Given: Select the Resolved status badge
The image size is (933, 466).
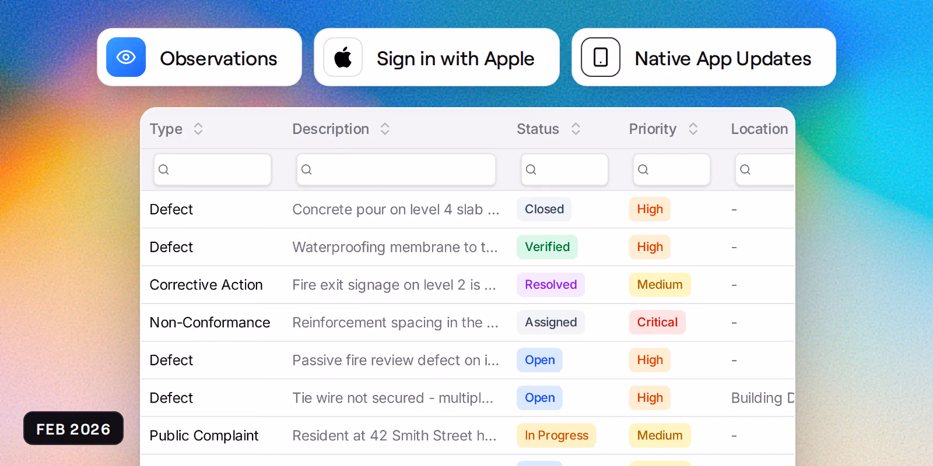Looking at the screenshot, I should (x=550, y=285).
